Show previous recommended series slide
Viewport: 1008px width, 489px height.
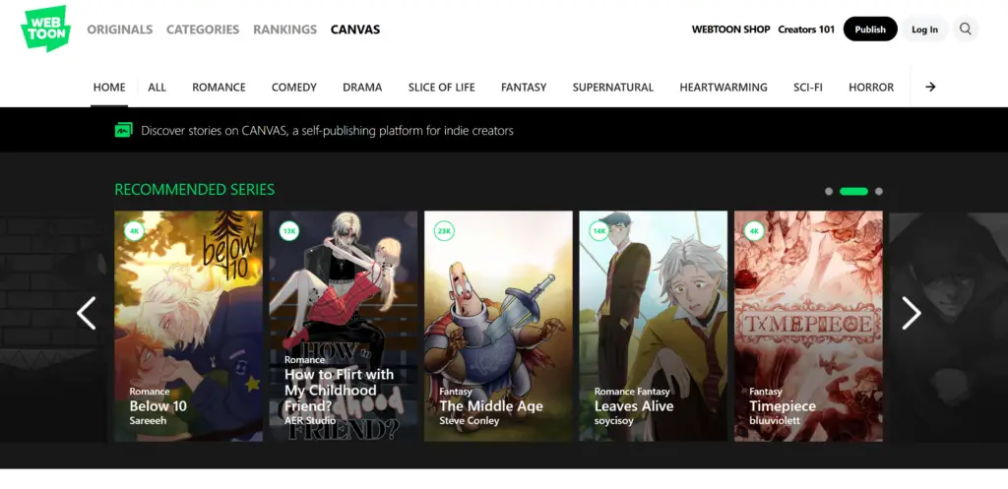87,313
